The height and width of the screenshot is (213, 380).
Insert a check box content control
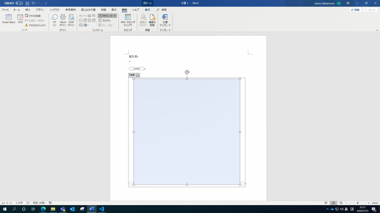point(81,20)
